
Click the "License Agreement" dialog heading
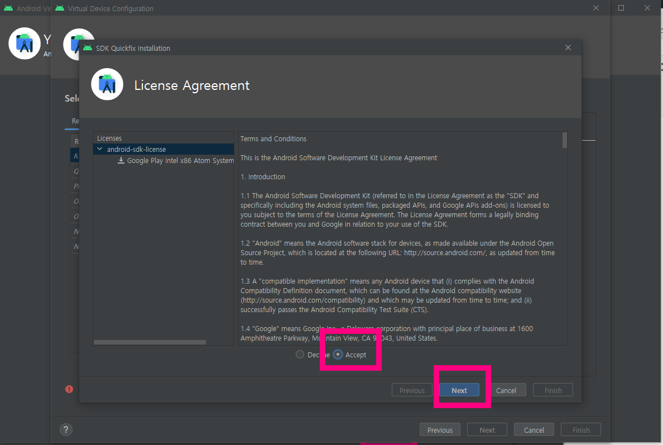192,85
